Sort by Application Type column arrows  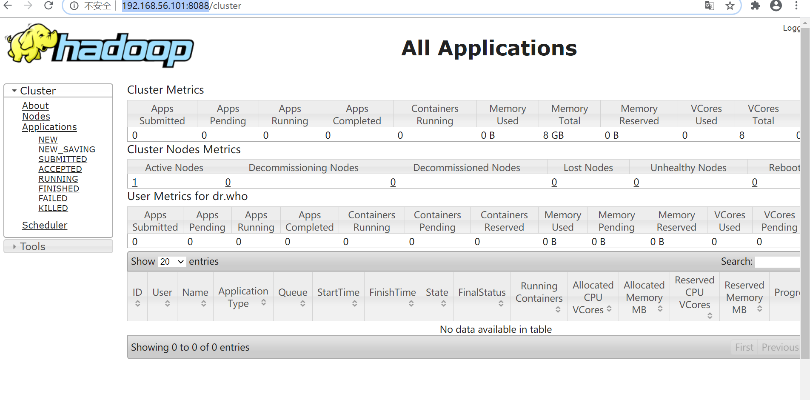point(263,302)
